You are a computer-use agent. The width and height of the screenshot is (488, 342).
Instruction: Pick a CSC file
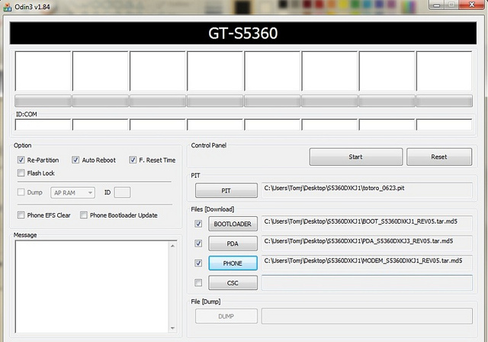click(x=233, y=282)
